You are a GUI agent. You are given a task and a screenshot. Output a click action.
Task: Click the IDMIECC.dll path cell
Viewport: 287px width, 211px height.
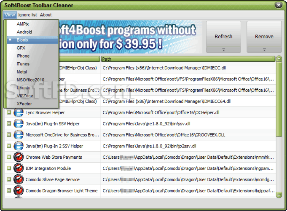point(188,68)
